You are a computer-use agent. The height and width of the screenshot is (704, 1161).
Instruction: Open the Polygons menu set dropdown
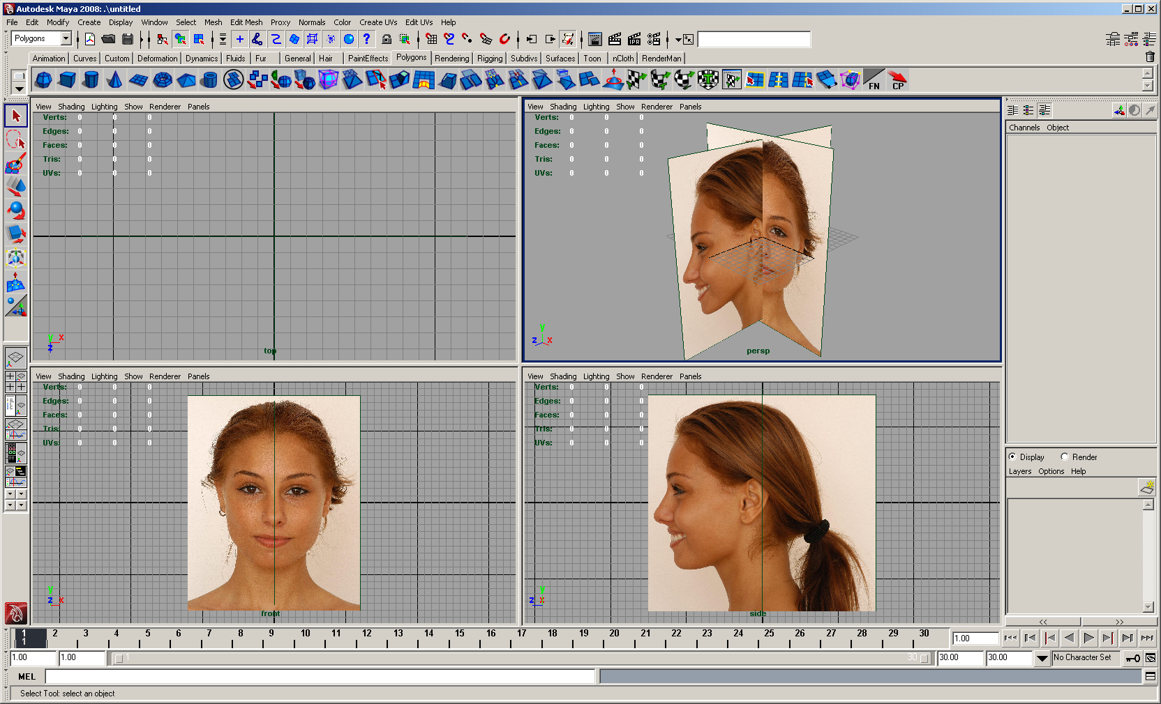[66, 39]
